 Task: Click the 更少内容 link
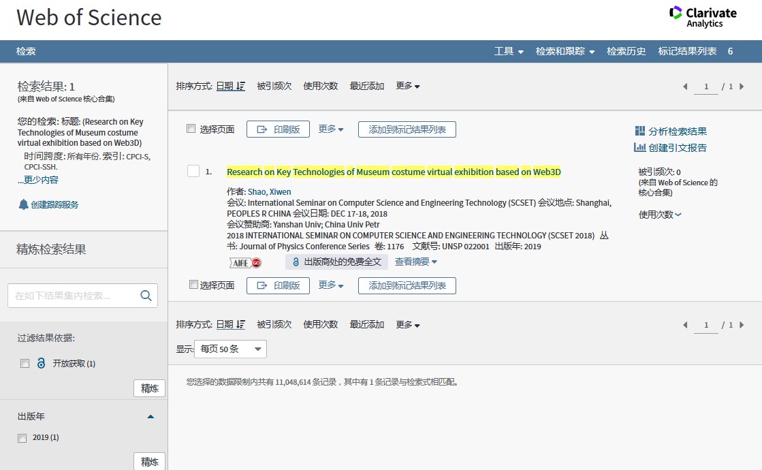(41, 180)
